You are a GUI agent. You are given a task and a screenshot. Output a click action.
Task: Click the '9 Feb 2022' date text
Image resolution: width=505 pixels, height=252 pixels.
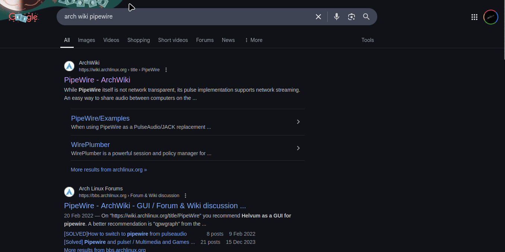pos(242,234)
